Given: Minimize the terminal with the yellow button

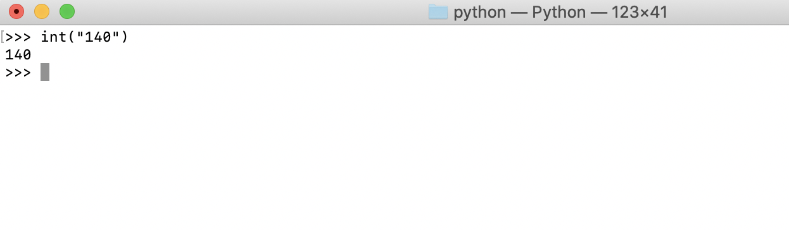Looking at the screenshot, I should coord(42,11).
